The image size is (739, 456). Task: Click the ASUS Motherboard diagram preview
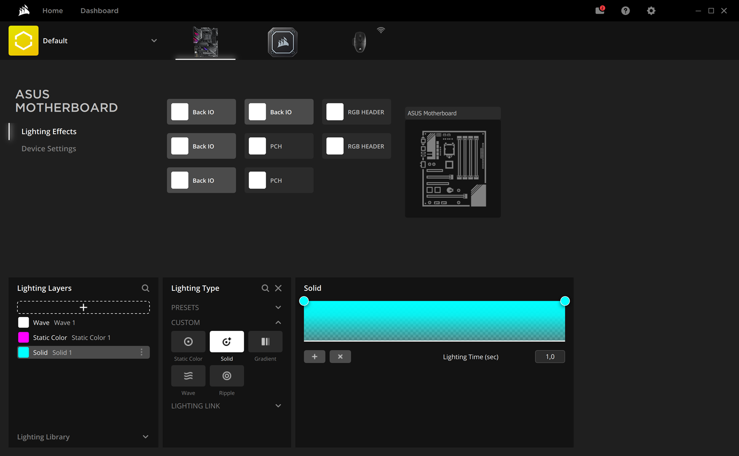(453, 168)
